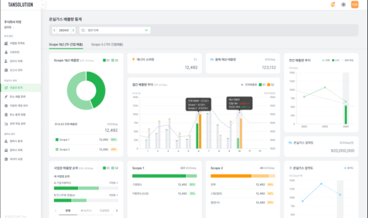Collapse the sidebar with the arrow button
Image resolution: width=368 pixels, height=218 pixels.
pos(43,4)
